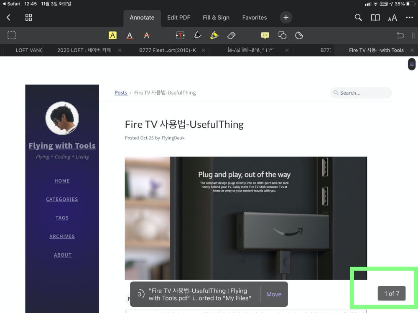
Task: Select the yellow highlighter marker tool
Action: pyautogui.click(x=214, y=35)
